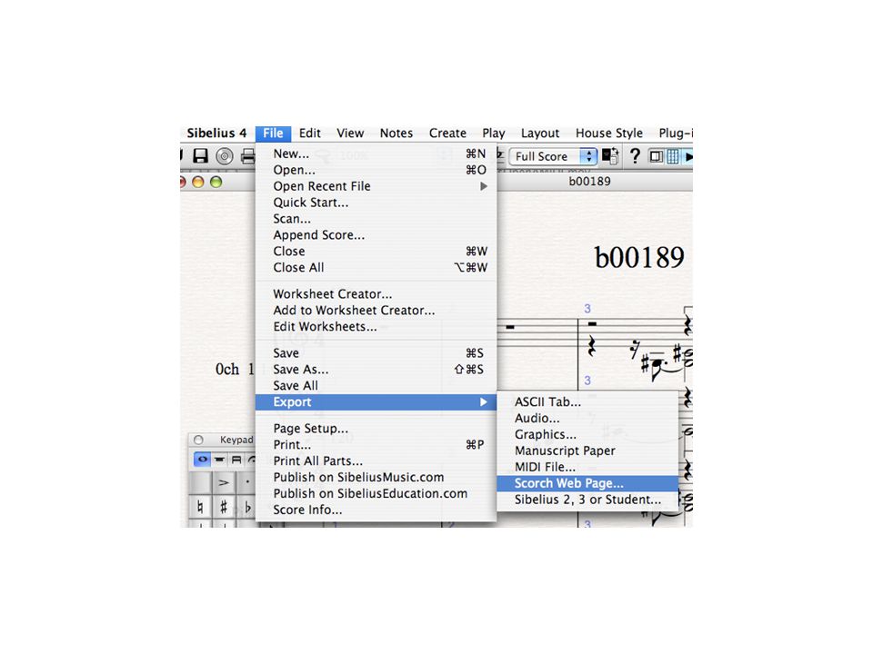The image size is (873, 654).
Task: Choose Print... from the File menu
Action: click(376, 445)
